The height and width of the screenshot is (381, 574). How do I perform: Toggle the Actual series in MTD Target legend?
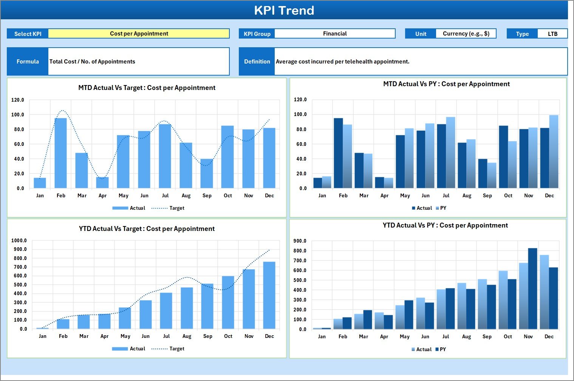coord(137,208)
